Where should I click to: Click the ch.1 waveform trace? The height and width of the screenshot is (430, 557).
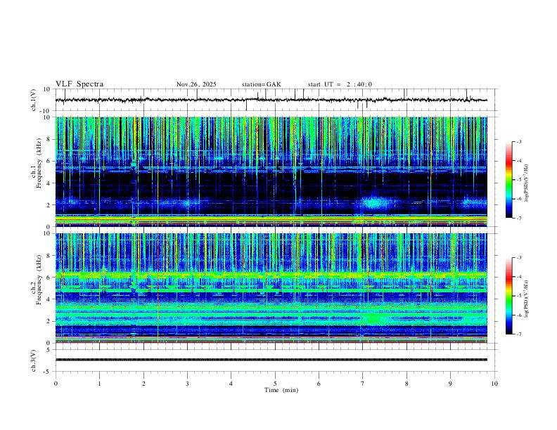[271, 100]
